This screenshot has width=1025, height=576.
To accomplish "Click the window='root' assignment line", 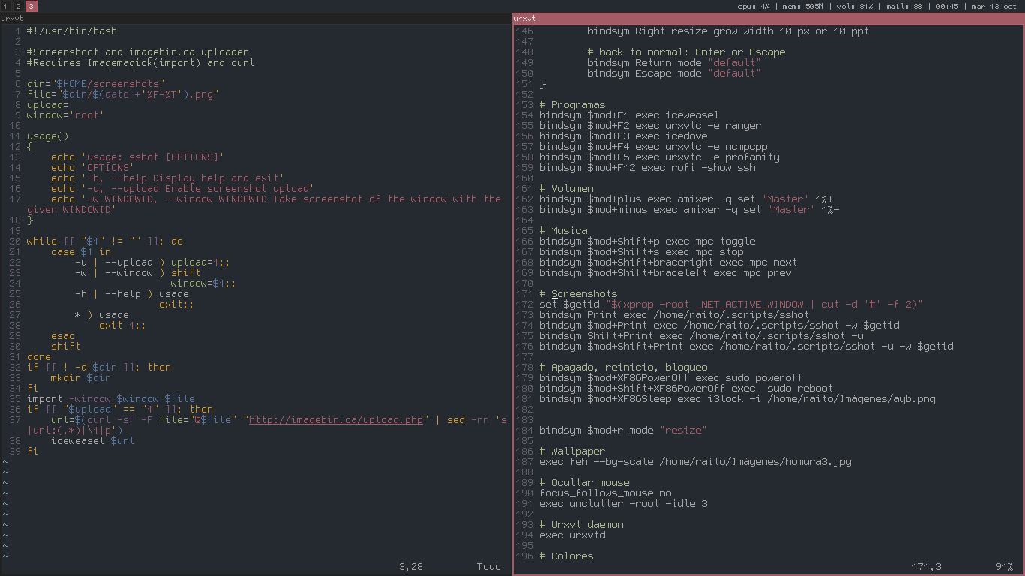I will coord(65,115).
